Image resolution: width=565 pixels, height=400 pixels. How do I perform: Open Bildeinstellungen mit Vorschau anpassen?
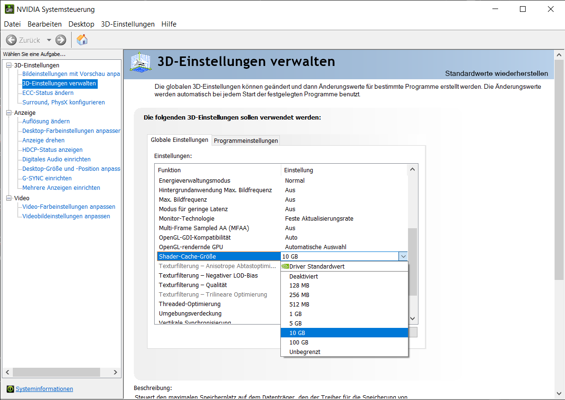click(x=71, y=74)
